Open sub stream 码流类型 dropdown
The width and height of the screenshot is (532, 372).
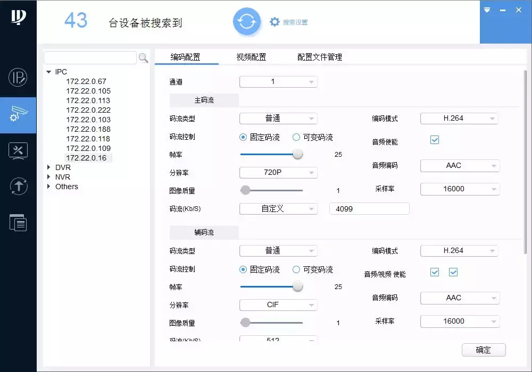coord(278,251)
